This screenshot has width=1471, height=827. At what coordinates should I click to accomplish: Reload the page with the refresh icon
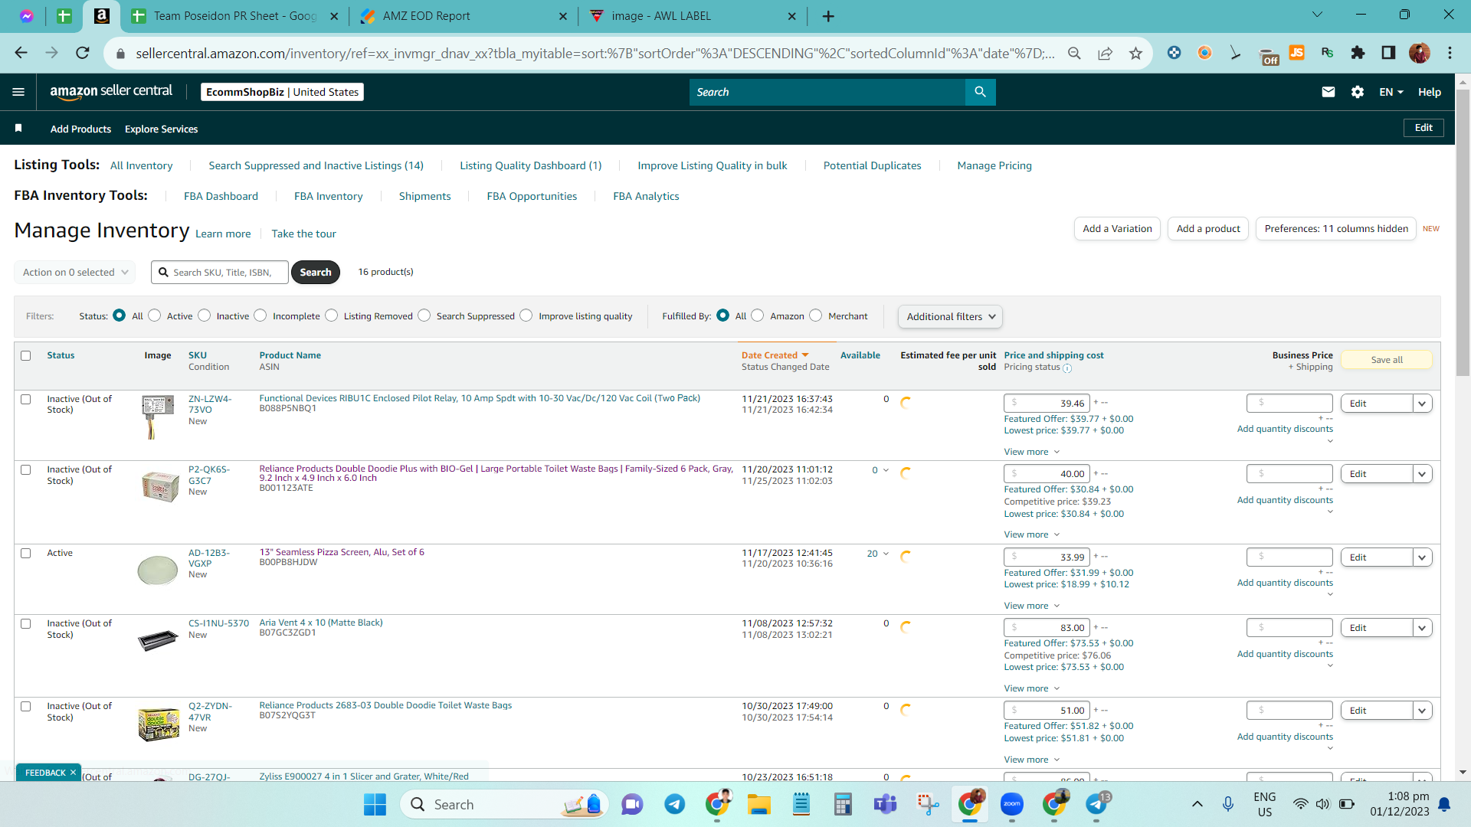tap(83, 53)
